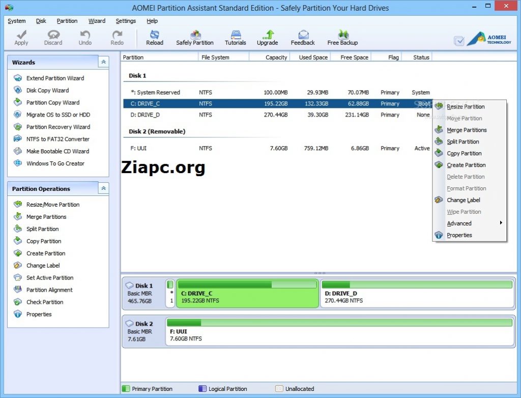The width and height of the screenshot is (521, 398).
Task: Discard all unsaved changes
Action: click(x=53, y=37)
